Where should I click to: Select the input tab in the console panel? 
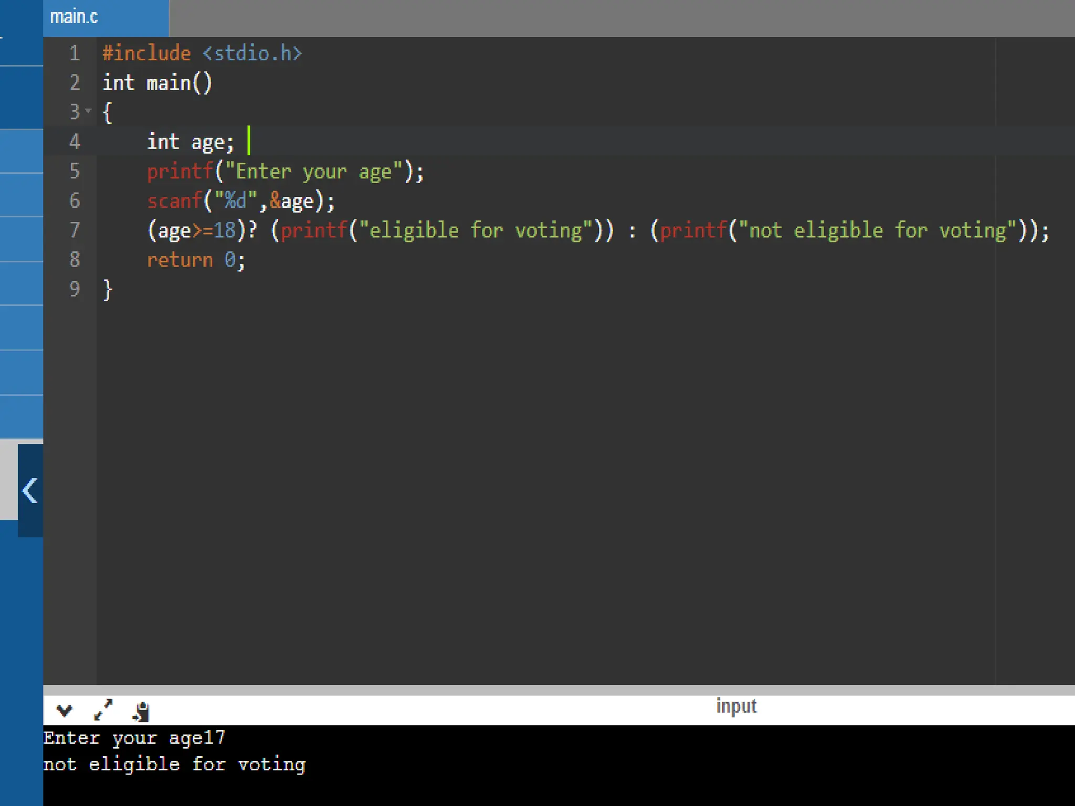point(736,706)
